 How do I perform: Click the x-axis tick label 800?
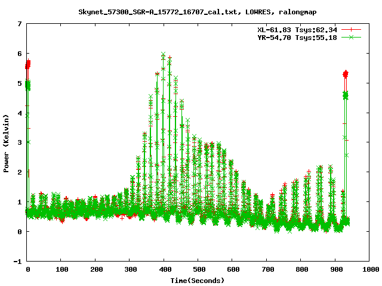302,269
